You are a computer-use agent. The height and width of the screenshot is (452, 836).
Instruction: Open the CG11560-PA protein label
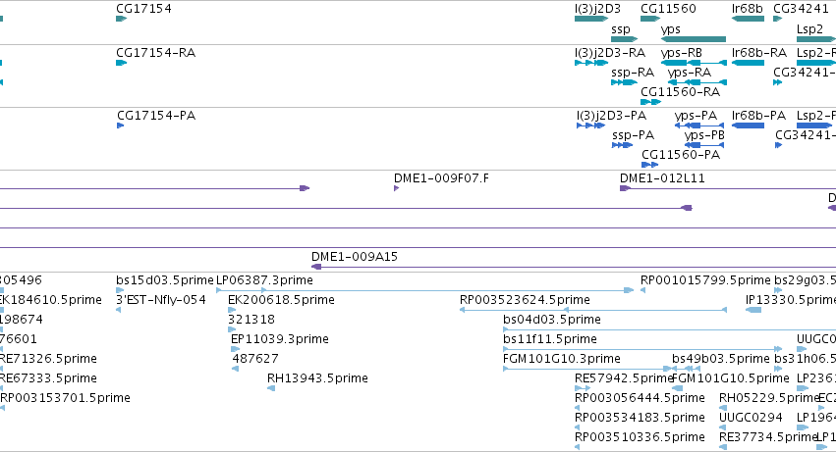pos(681,154)
